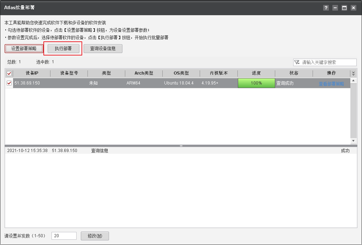
Task: Focus the concurrency number input field showing 20
Action: 64,236
